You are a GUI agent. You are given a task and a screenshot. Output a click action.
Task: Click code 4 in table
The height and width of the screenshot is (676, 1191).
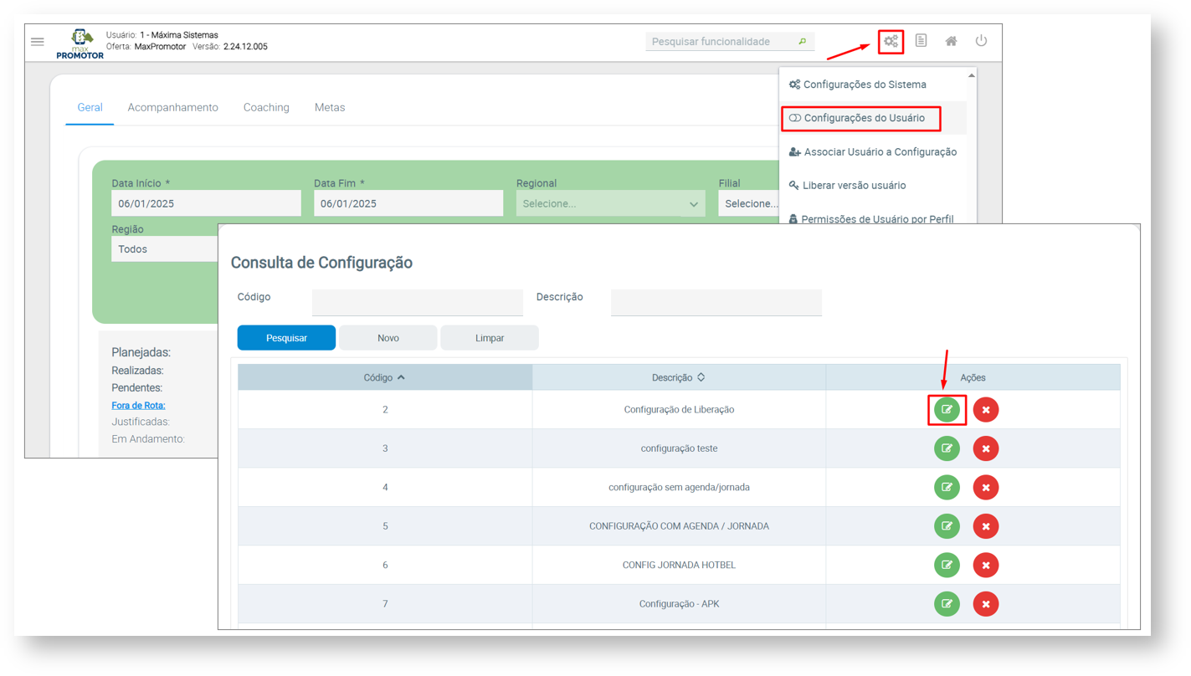[385, 487]
